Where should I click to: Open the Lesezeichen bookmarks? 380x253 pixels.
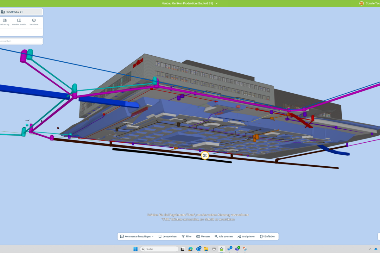[168, 237]
